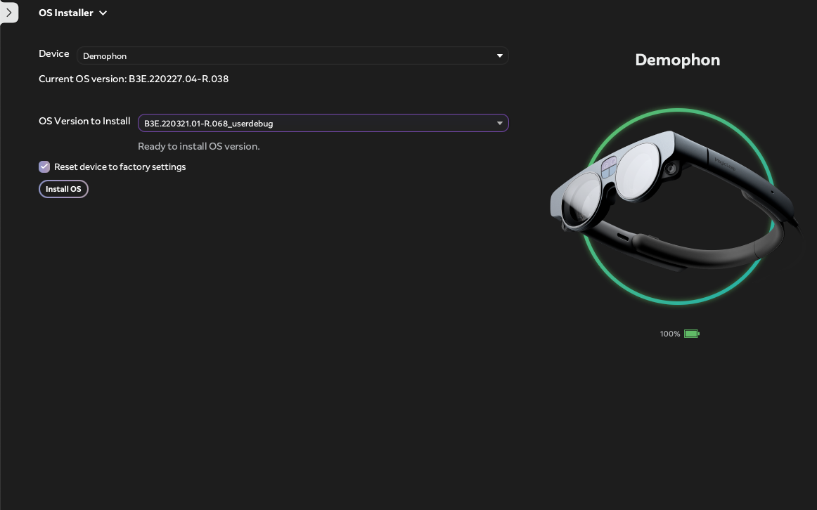Open the Demophon device selector
This screenshot has width=817, height=510.
tap(292, 55)
